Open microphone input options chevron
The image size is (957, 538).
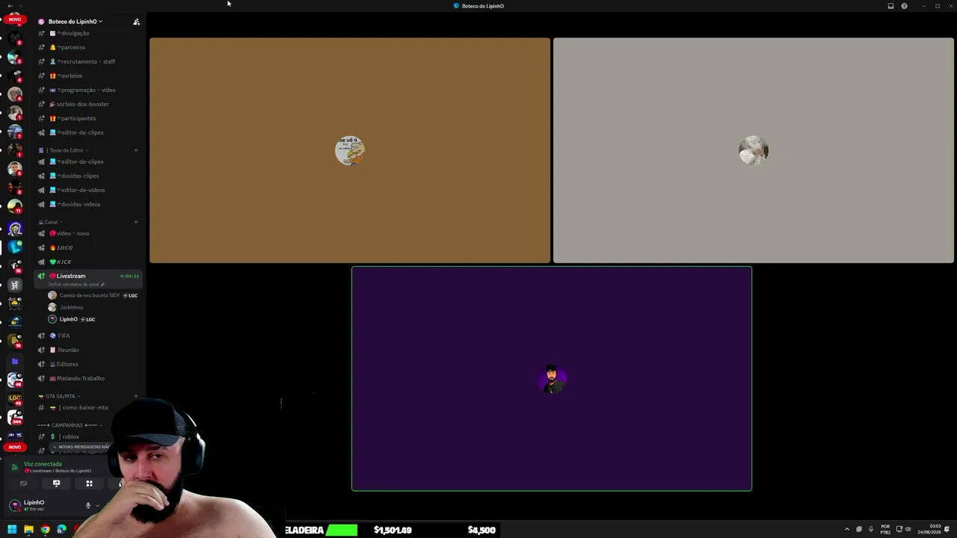[97, 506]
